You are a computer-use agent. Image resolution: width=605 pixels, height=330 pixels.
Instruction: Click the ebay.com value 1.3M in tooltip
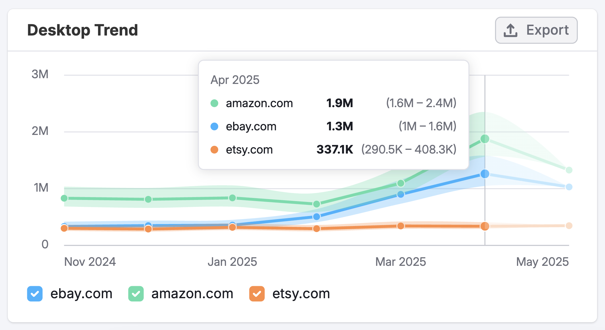pyautogui.click(x=340, y=126)
